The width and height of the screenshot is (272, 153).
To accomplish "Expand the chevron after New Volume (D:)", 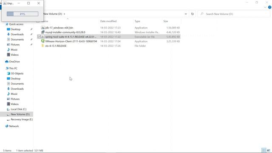I will (64, 14).
